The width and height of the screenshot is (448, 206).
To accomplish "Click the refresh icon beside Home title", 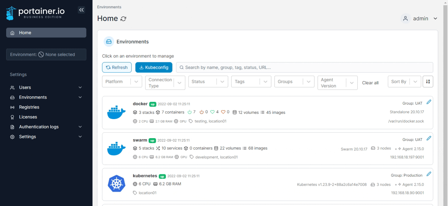I will point(123,19).
